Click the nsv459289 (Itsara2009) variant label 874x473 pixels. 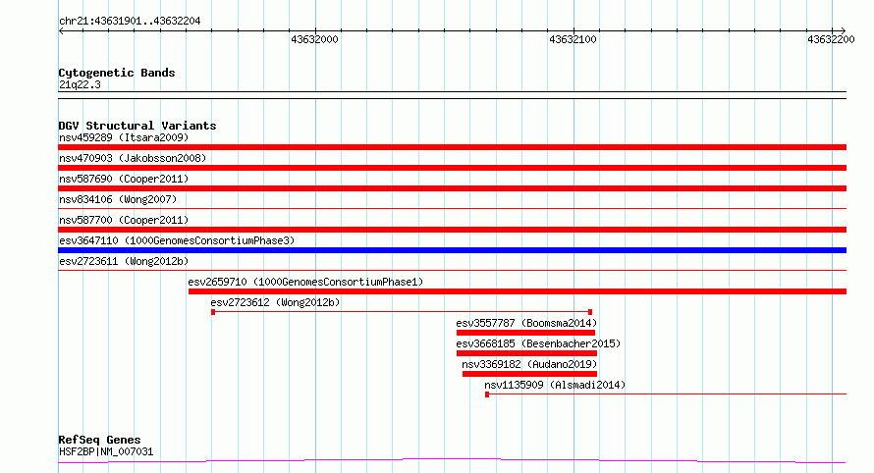point(124,137)
